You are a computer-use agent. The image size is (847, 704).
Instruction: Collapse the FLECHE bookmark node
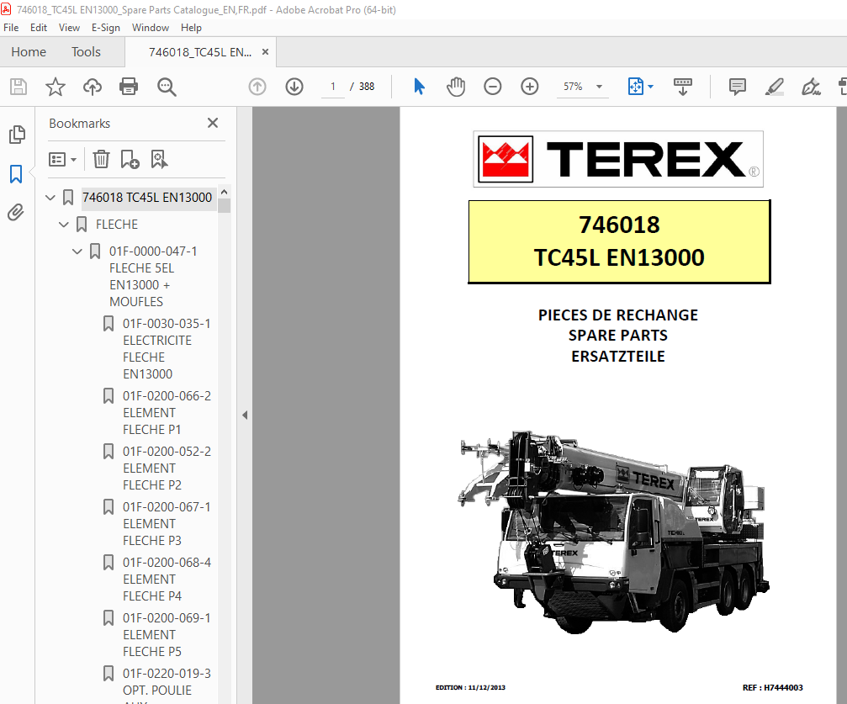(64, 225)
